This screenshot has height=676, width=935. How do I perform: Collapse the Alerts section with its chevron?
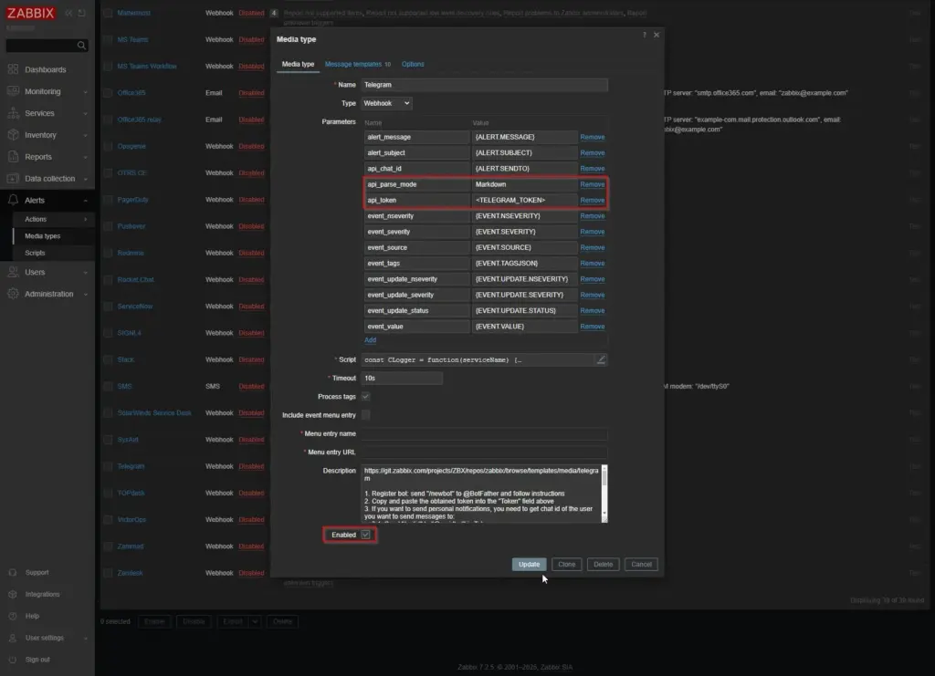click(x=85, y=201)
